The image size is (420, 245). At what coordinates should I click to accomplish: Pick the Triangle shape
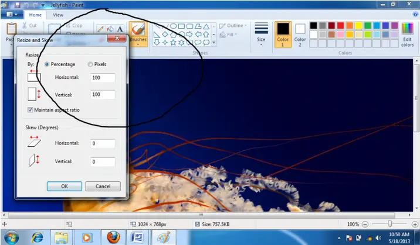coord(206,26)
